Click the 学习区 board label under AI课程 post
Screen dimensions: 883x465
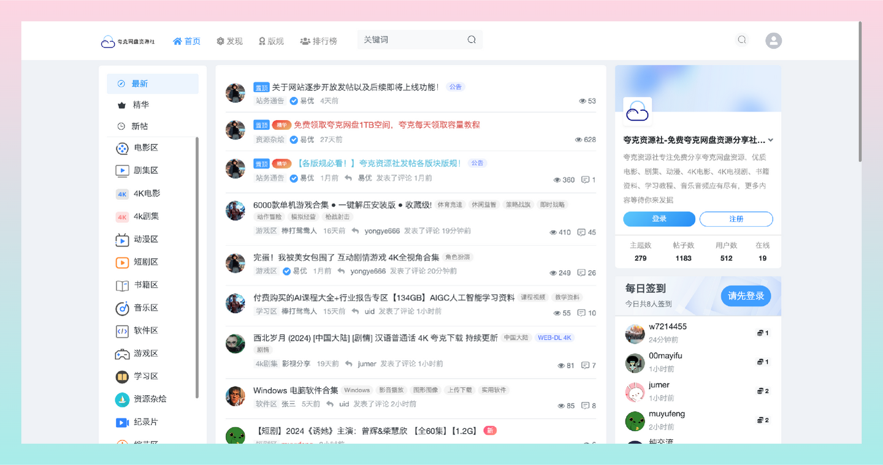click(x=266, y=312)
